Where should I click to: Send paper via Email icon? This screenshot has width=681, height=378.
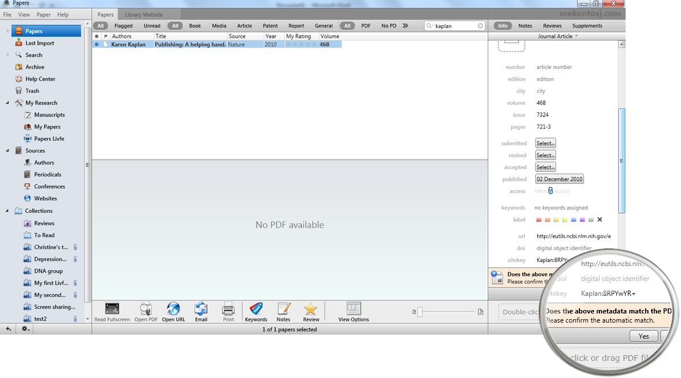click(x=201, y=312)
